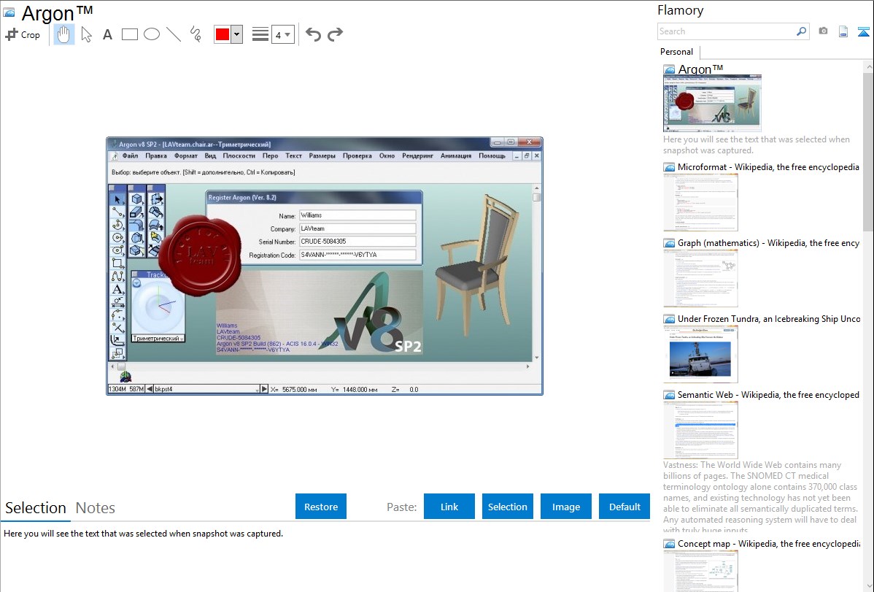Open Помощь menu in the Argon snapshot
Image resolution: width=874 pixels, height=592 pixels.
(x=492, y=155)
